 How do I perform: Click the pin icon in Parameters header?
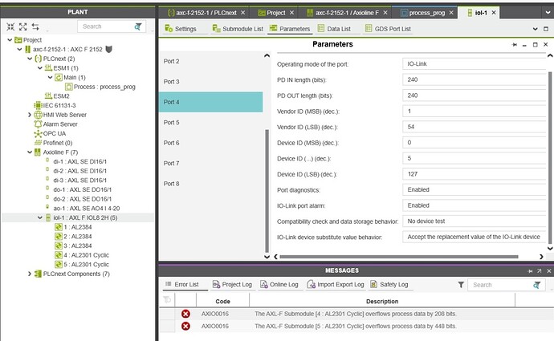(515, 44)
